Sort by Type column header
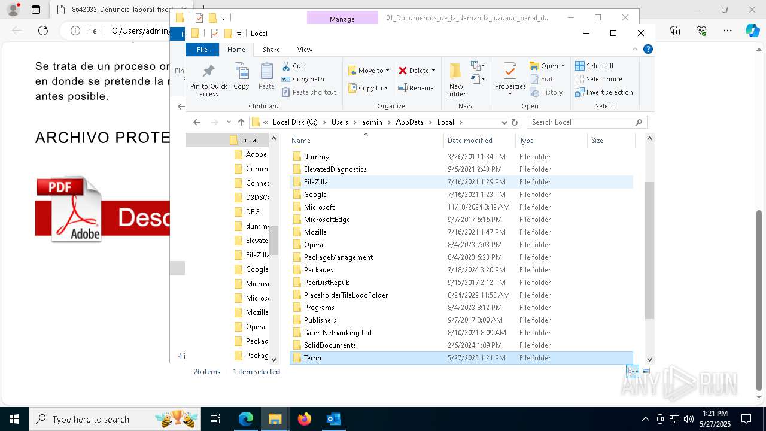This screenshot has height=431, width=766. [x=551, y=141]
